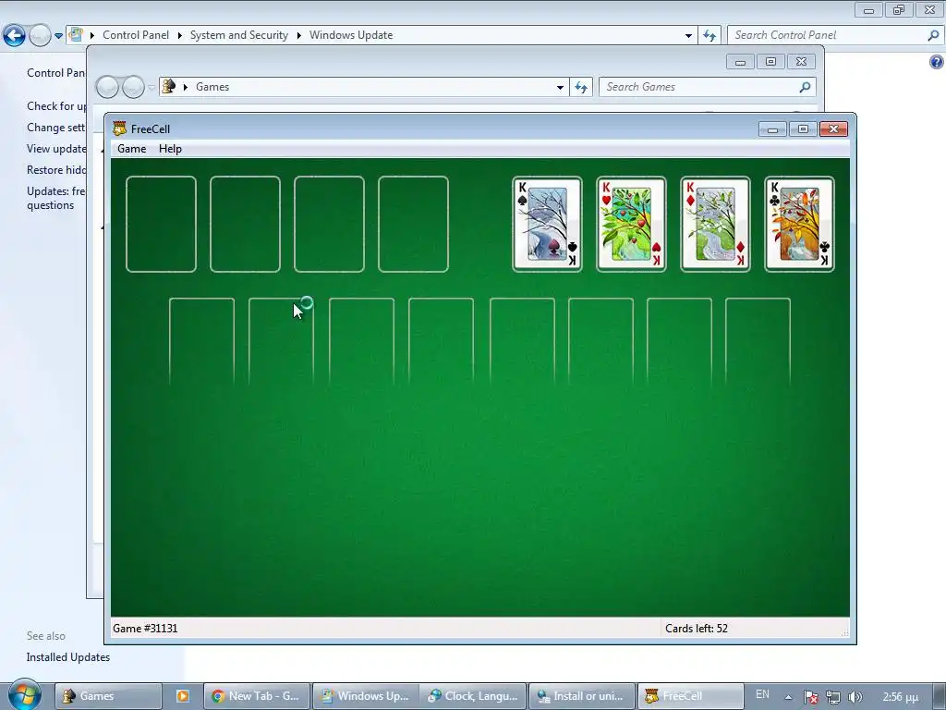Image resolution: width=946 pixels, height=710 pixels.
Task: Click the Forward arrow in Windows Update window
Action: click(40, 36)
